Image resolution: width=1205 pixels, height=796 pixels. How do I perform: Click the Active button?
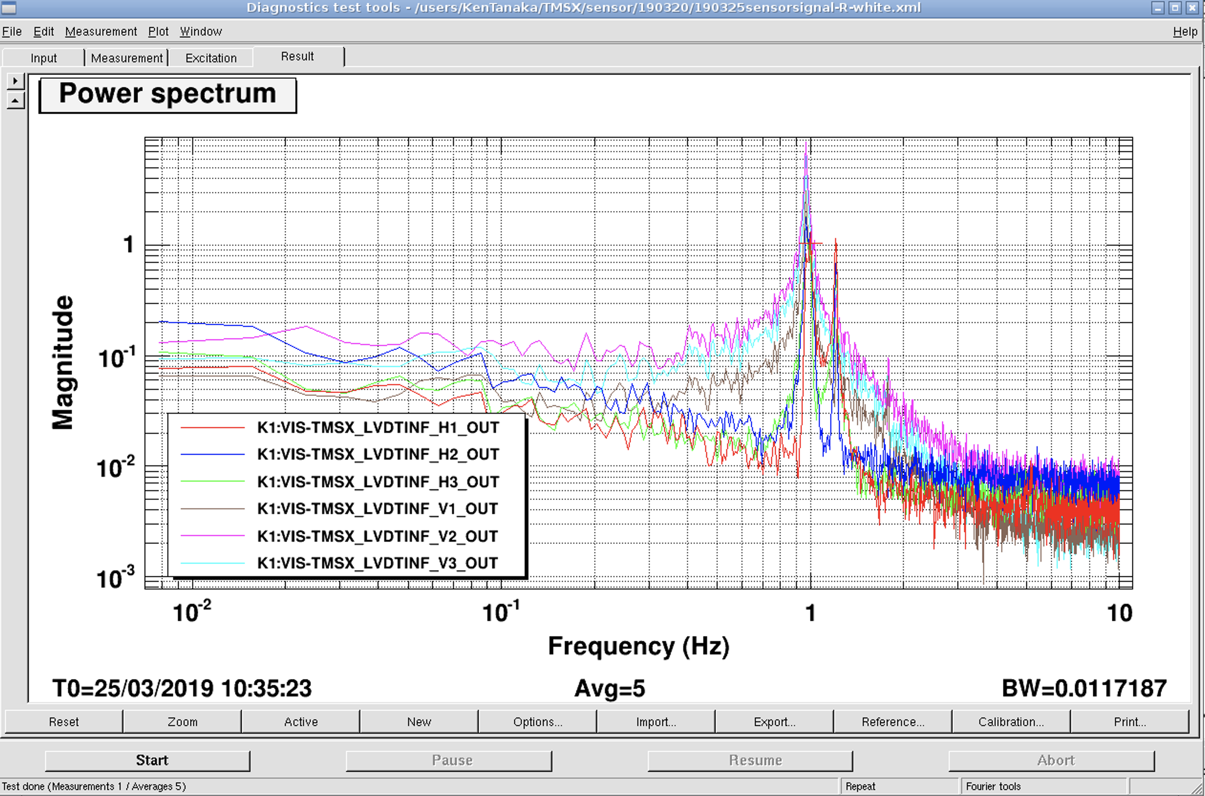click(301, 721)
